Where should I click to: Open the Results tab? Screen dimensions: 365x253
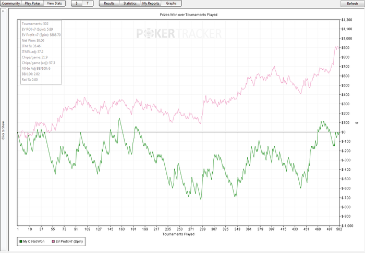click(x=109, y=3)
